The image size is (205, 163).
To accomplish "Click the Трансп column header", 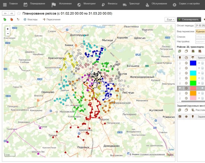I will pyautogui.click(x=201, y=58).
